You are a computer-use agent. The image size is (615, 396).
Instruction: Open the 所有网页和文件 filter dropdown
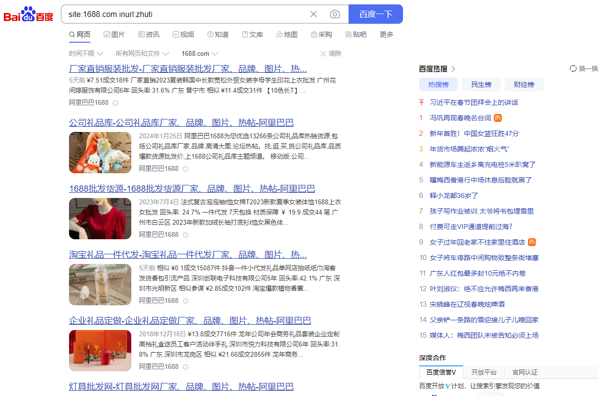click(x=142, y=53)
